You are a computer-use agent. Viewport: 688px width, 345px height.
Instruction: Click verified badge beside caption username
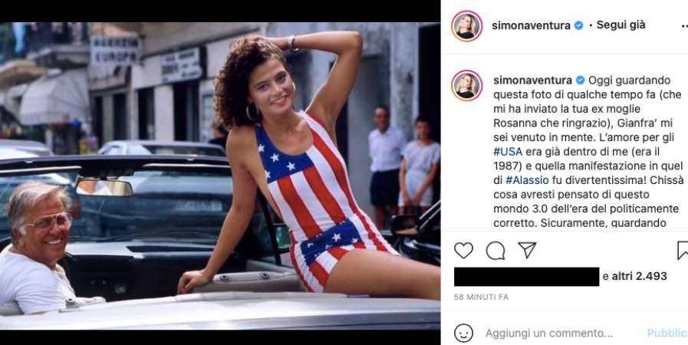click(580, 80)
